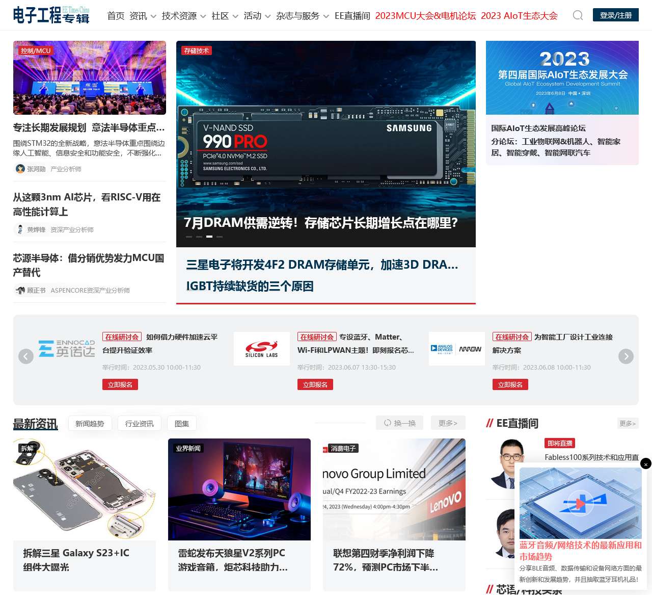
Task: Open the 控制/MCU conference thumbnail
Action: tap(90, 77)
